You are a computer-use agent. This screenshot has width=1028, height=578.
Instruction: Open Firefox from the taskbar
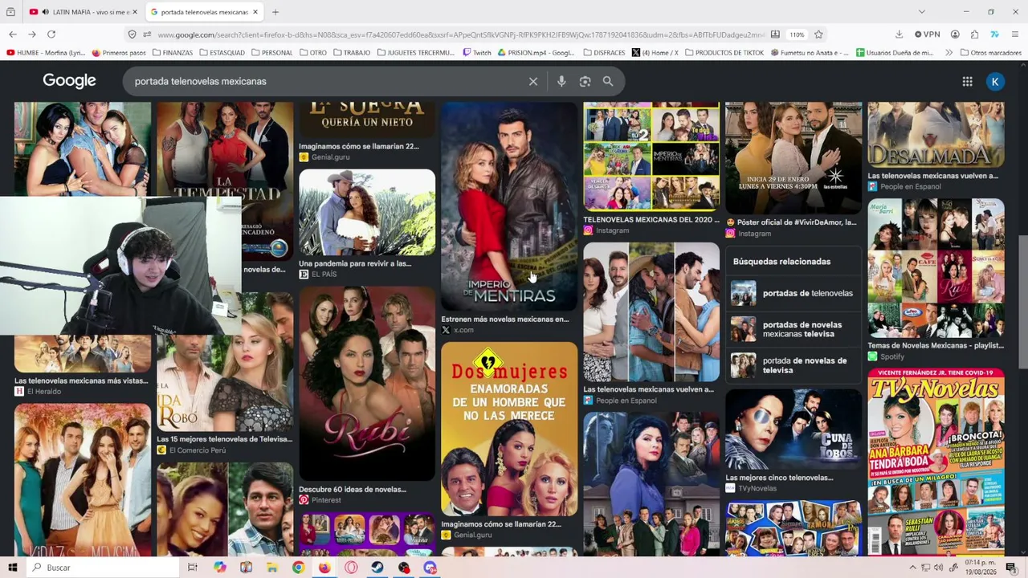(x=324, y=568)
